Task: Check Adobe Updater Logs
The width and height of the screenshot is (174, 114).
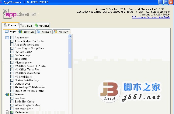Action: tap(12, 45)
